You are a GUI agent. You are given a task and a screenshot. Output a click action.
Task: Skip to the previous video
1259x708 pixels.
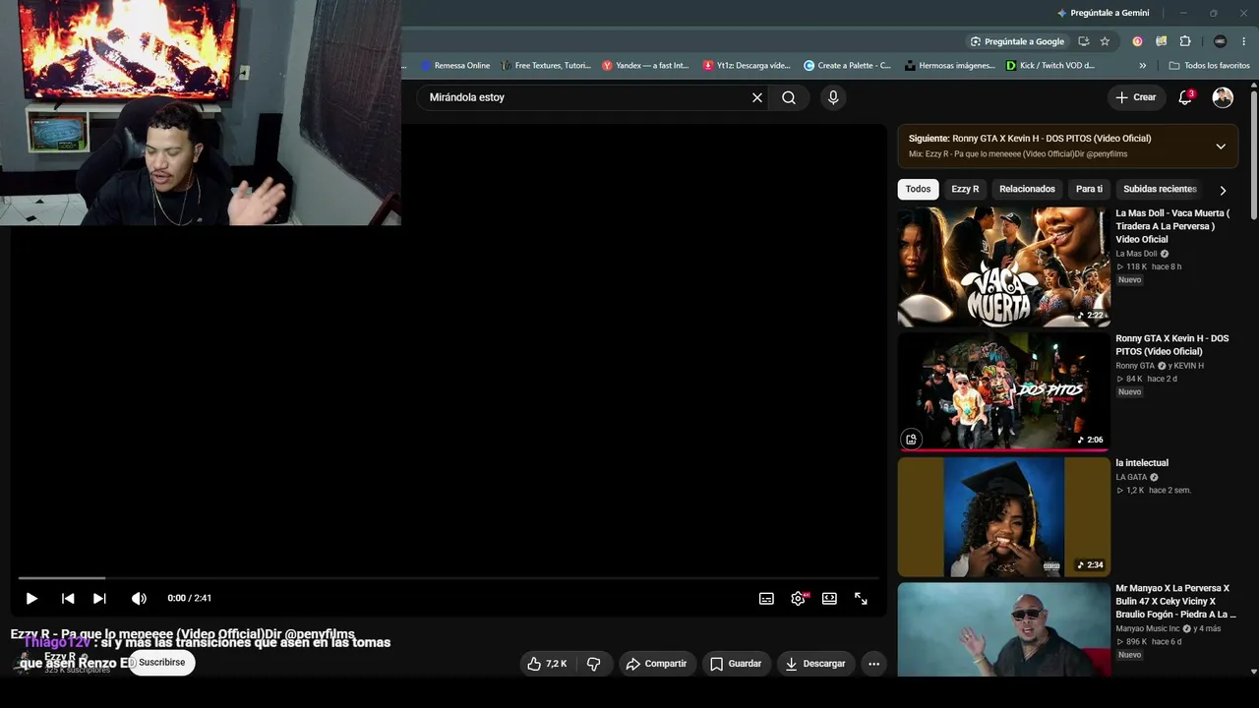click(68, 598)
